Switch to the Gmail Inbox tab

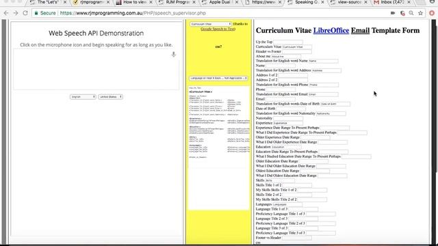point(392,2)
